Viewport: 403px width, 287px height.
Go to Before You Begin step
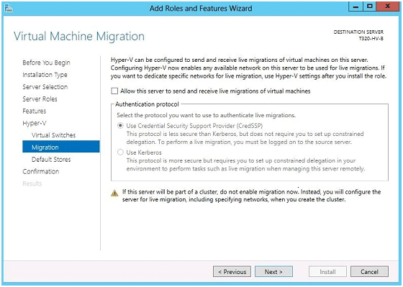[x=46, y=63]
